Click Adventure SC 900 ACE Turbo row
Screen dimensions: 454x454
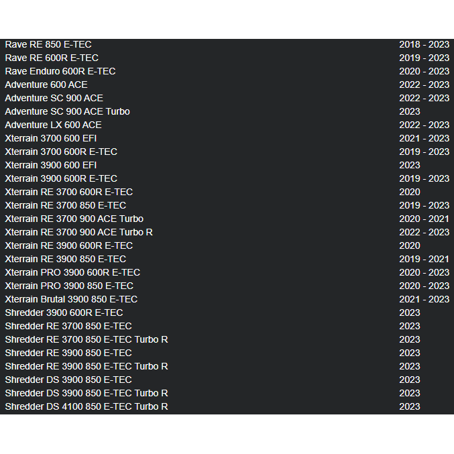click(x=227, y=111)
